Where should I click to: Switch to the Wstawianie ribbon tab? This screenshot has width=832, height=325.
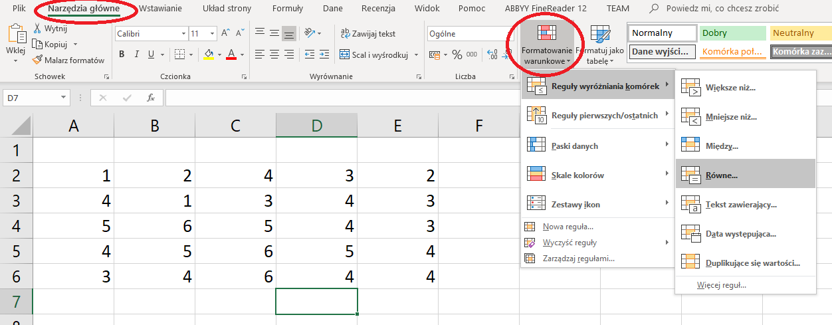click(x=160, y=9)
